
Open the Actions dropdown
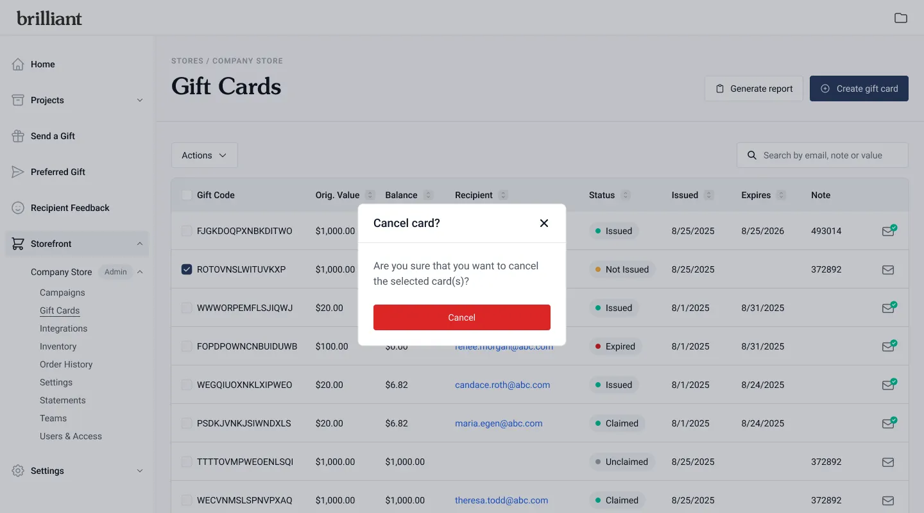click(205, 155)
